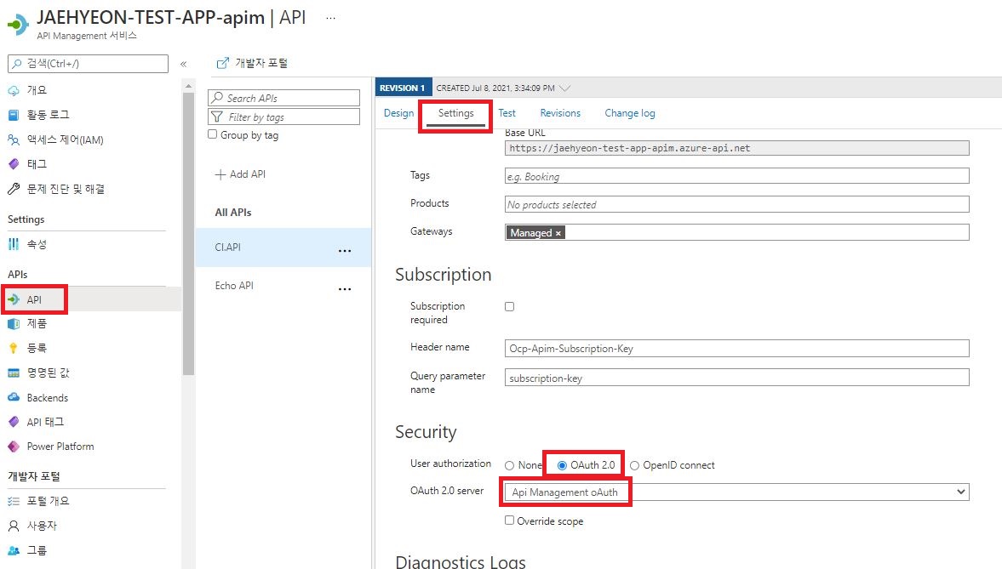Click the Tags input field
This screenshot has height=569, width=1002.
tap(736, 176)
